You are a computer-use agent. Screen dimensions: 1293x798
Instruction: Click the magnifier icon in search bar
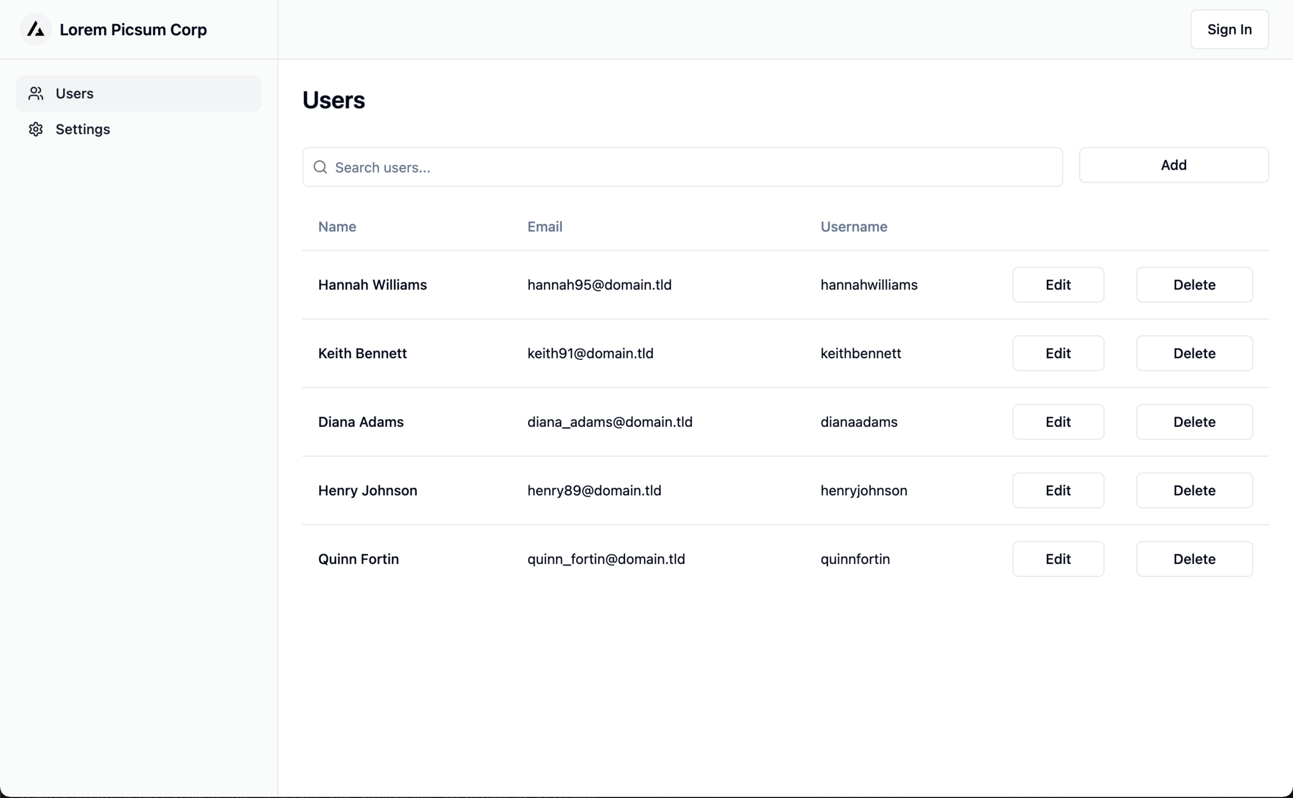point(320,167)
